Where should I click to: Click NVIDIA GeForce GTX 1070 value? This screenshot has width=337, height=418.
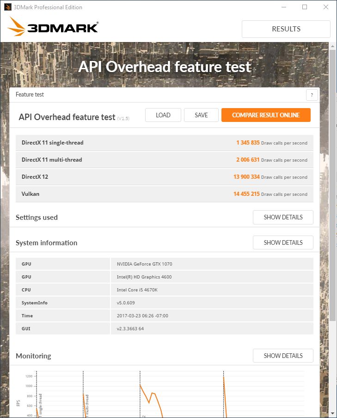(144, 264)
